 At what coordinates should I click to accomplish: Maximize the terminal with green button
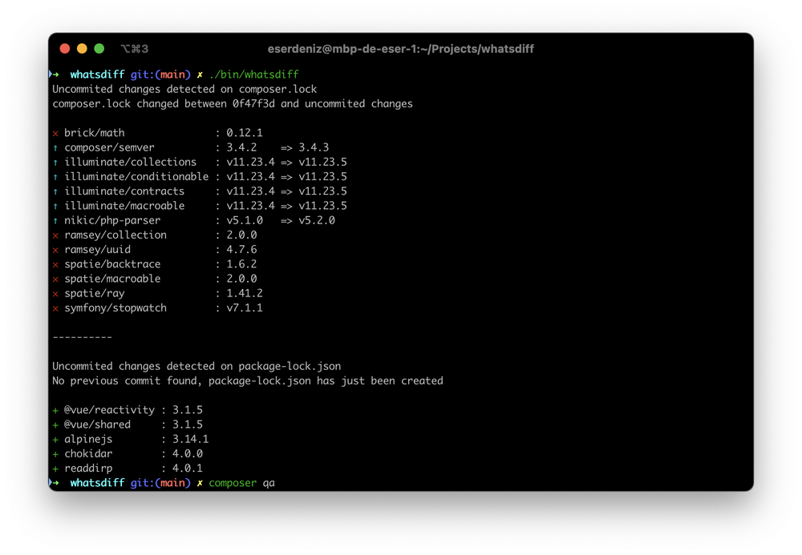[99, 49]
